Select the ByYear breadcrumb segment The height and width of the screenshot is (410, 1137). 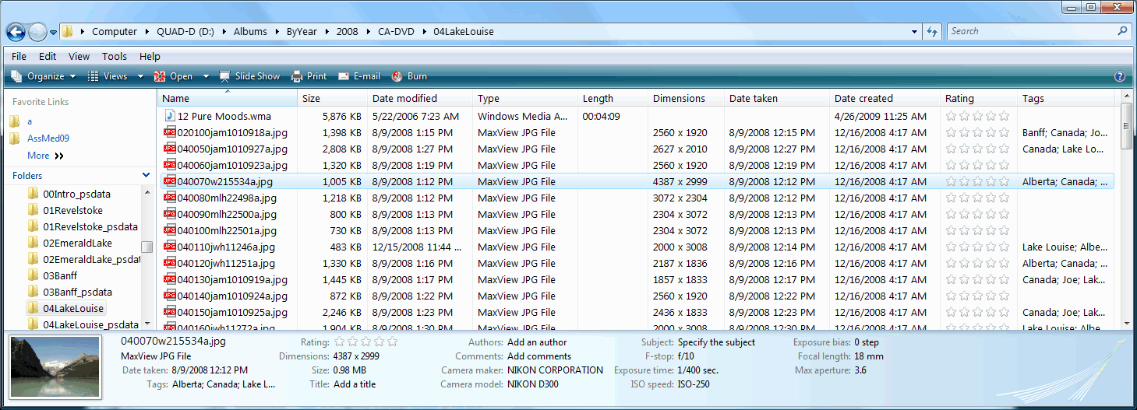click(302, 32)
